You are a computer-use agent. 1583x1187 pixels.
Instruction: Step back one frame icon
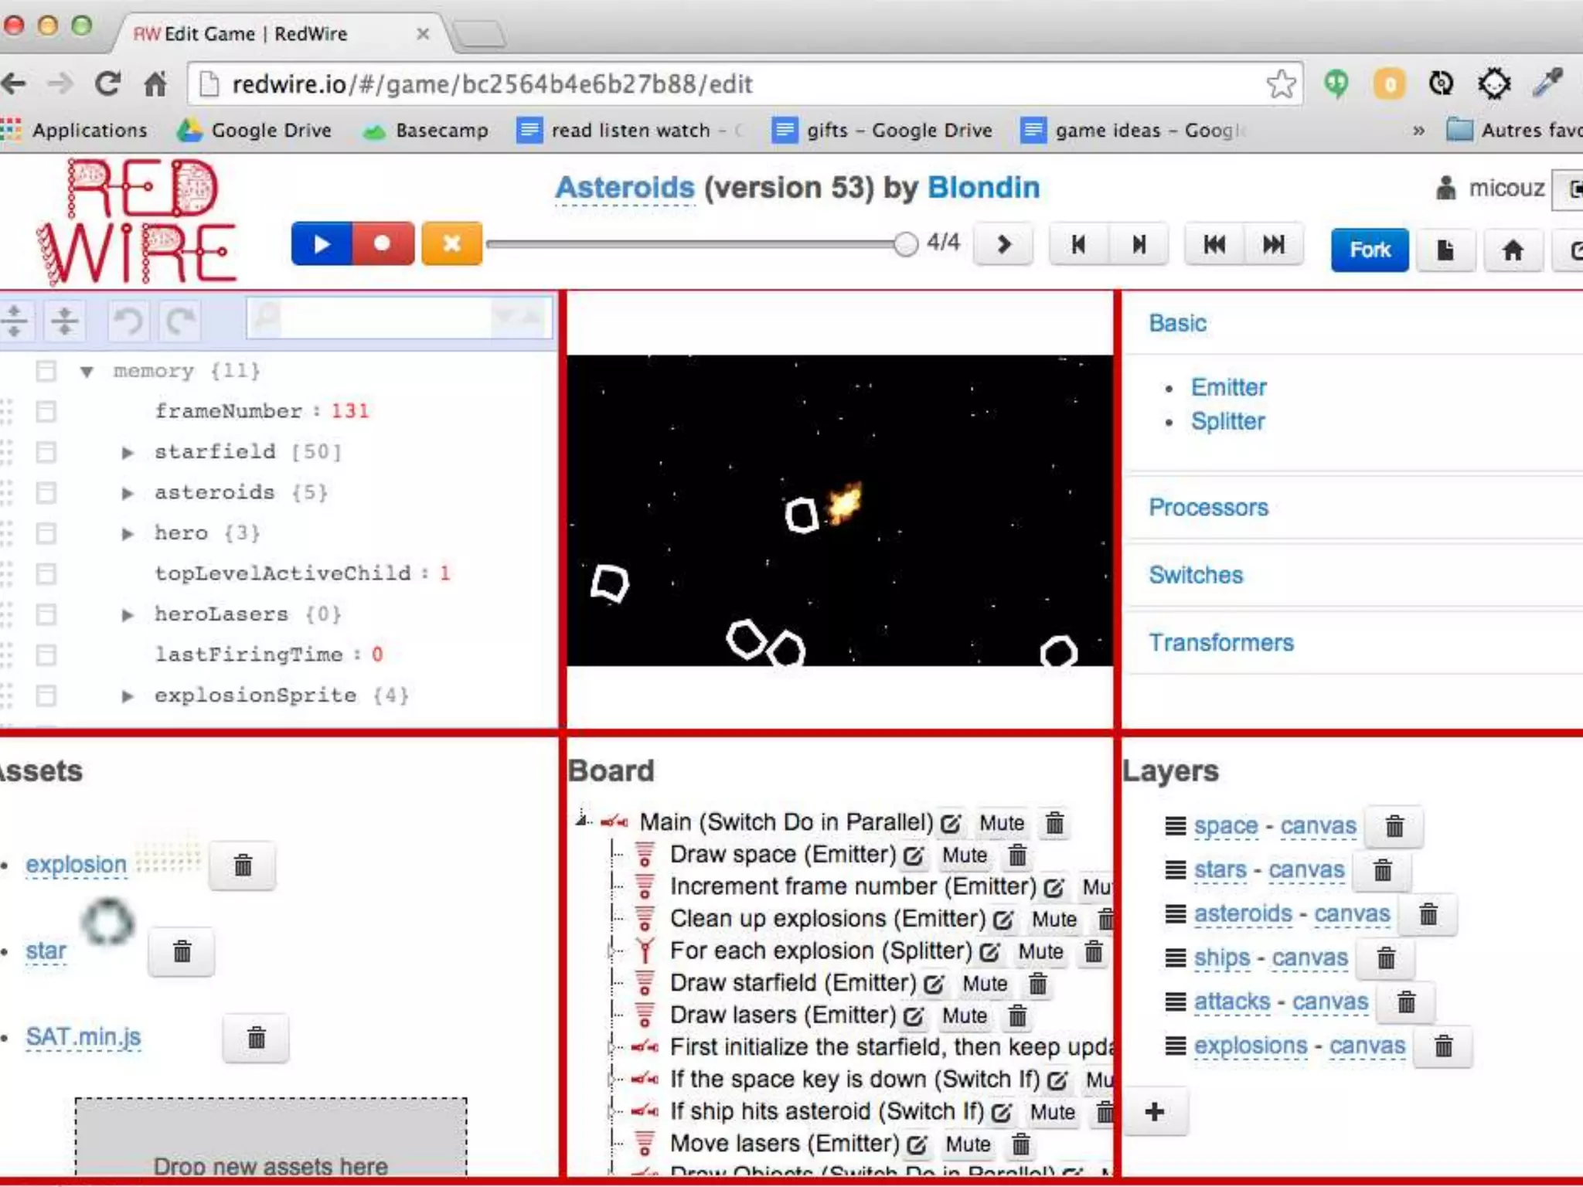[x=1078, y=245]
